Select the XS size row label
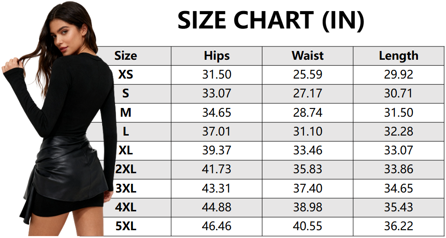Screen dimensions: 446x238 click(126, 74)
